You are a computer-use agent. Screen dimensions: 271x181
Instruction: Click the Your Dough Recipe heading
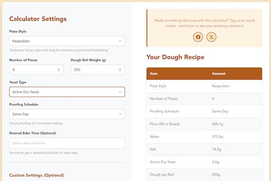[x=175, y=57]
